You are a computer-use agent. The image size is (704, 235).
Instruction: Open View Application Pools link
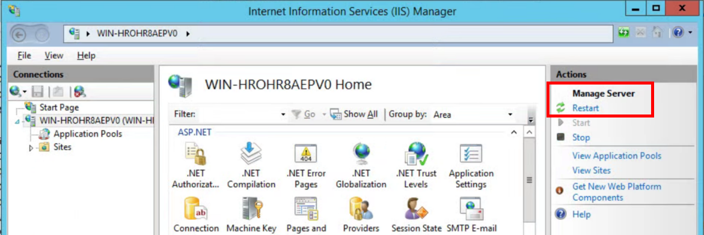(616, 156)
